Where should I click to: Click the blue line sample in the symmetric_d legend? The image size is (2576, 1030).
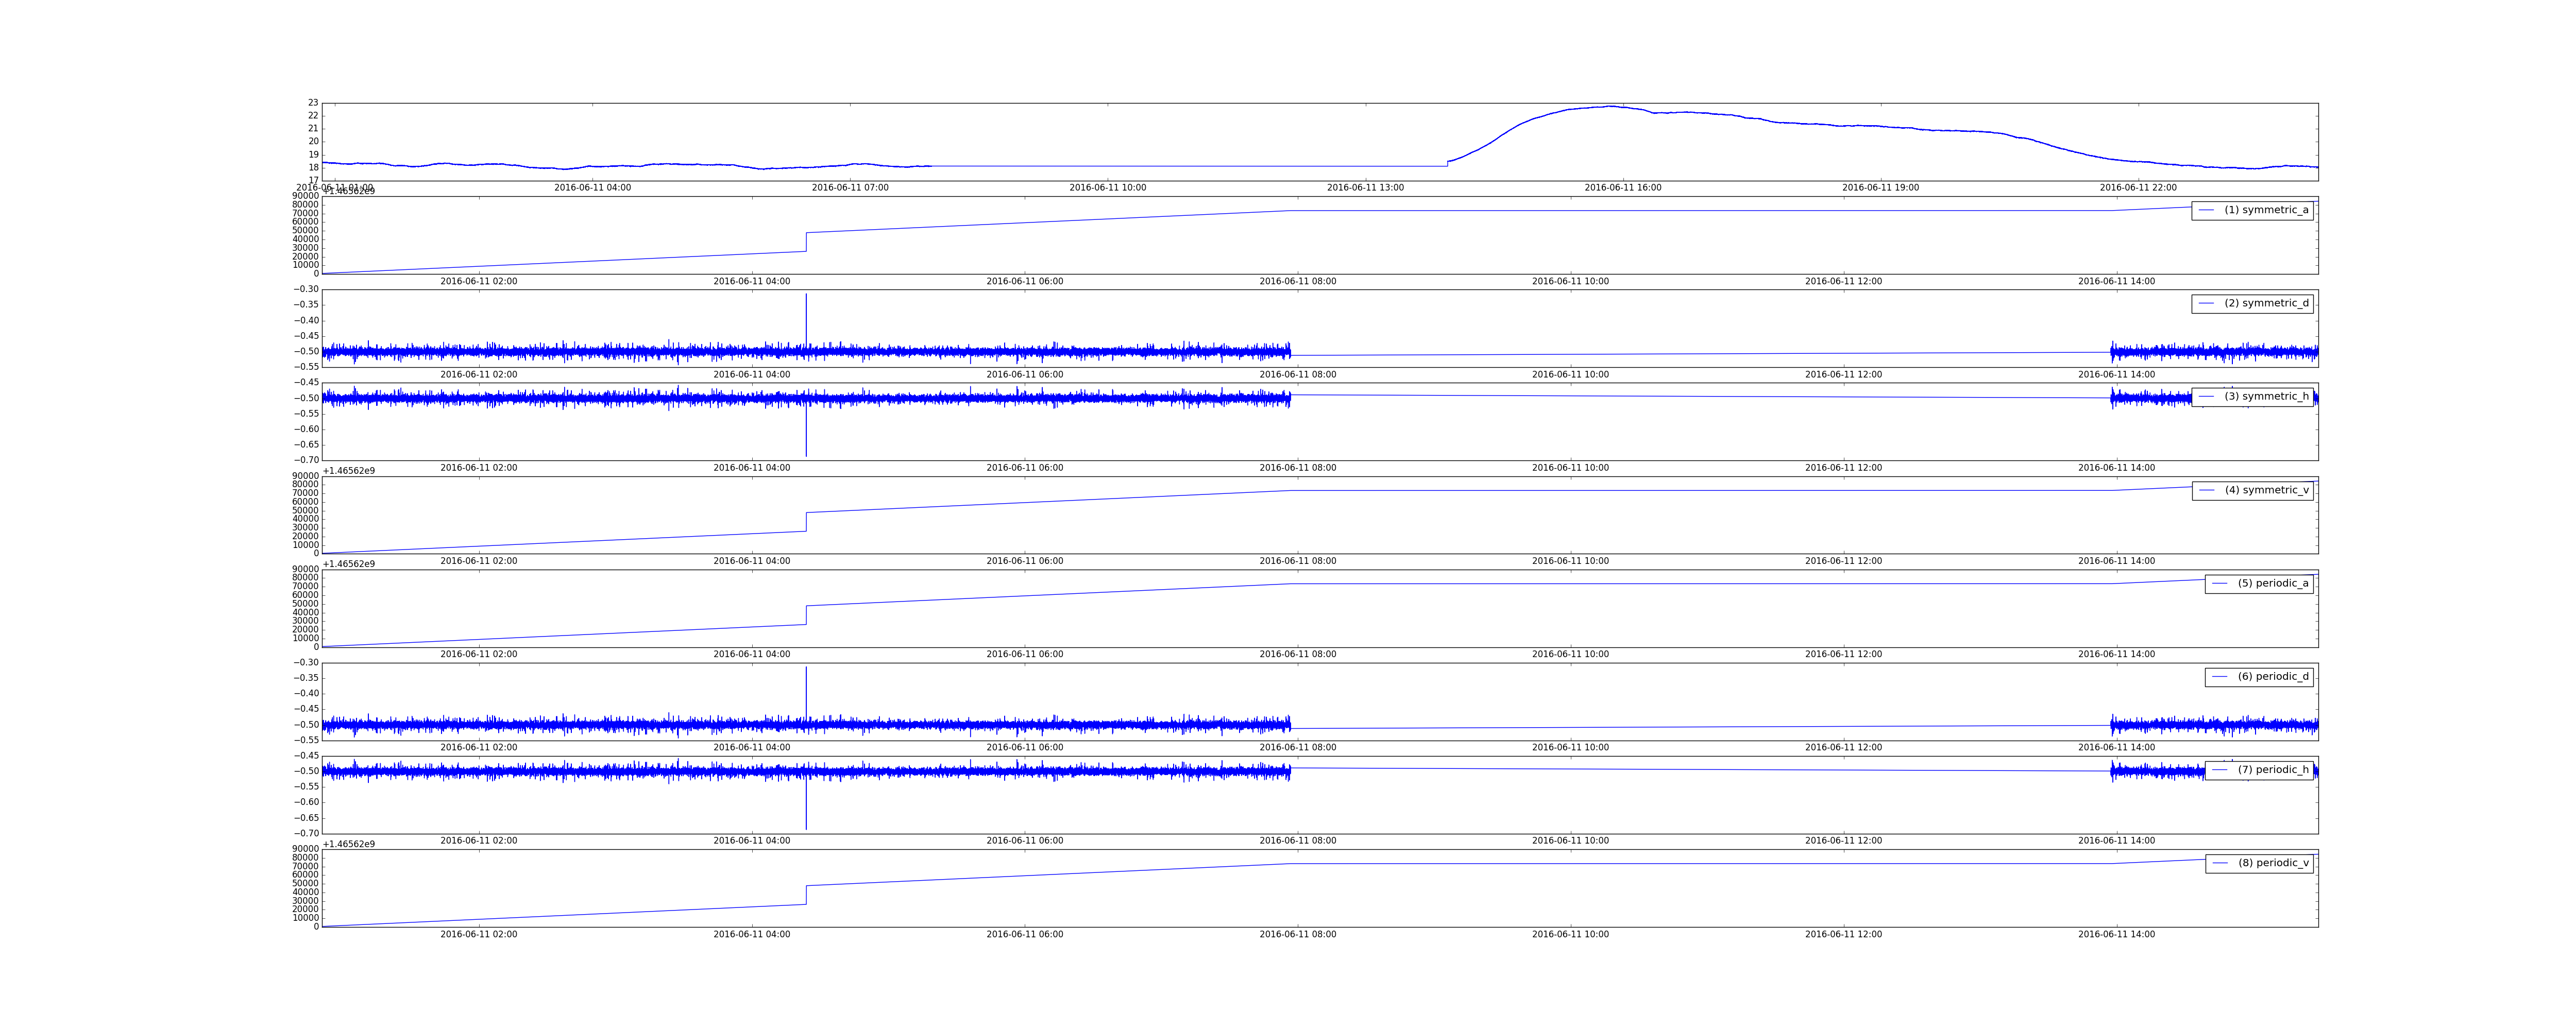click(x=2206, y=303)
